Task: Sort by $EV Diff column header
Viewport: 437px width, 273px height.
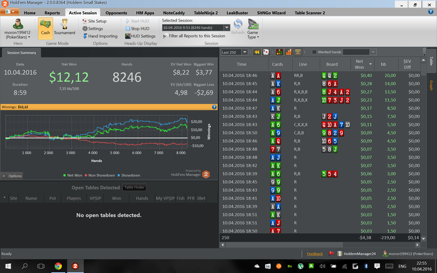Action: 407,64
